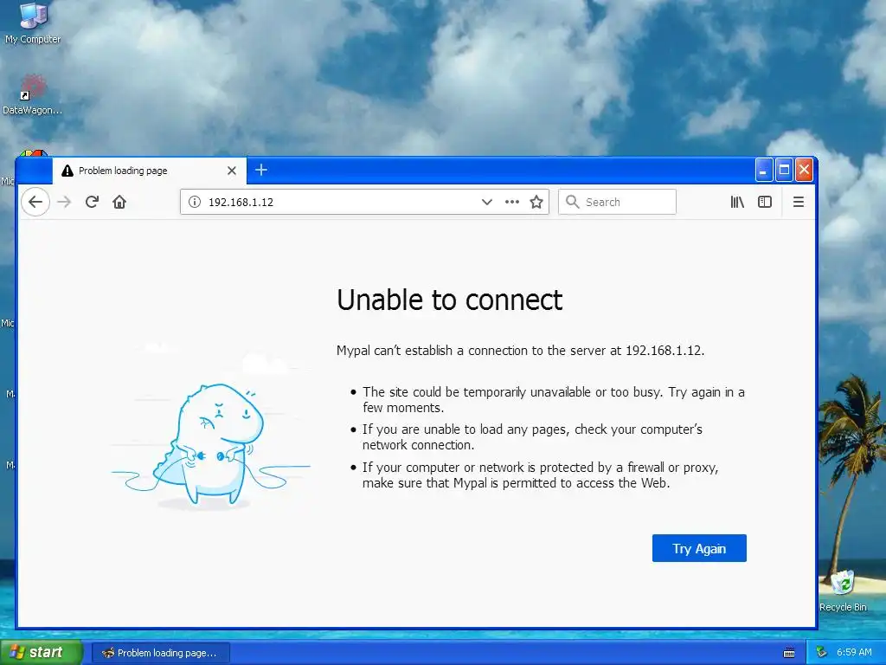886x665 pixels.
Task: Click the Unable to connect heading
Action: tap(449, 300)
